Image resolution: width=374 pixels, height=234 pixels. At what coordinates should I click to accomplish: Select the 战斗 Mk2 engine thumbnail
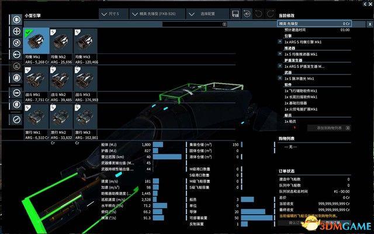tap(61, 79)
